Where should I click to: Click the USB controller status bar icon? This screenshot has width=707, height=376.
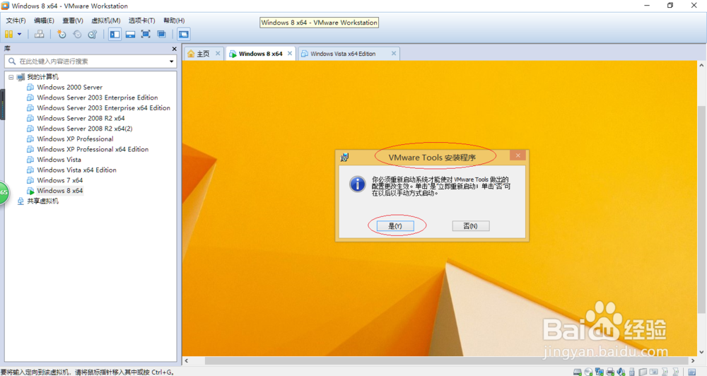pos(631,372)
